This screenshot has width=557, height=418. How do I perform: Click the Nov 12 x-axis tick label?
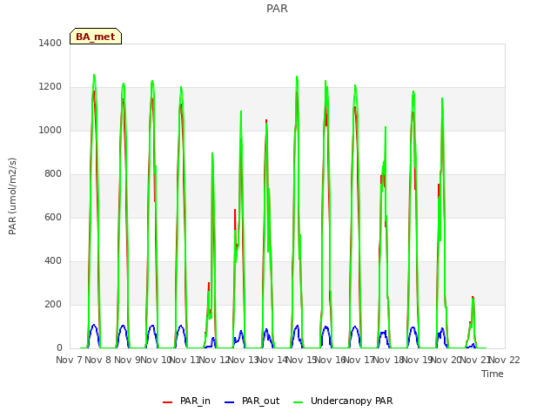214,360
